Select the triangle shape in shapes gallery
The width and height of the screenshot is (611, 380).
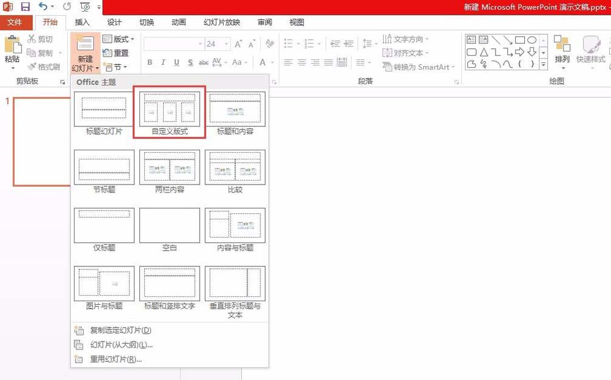[483, 52]
